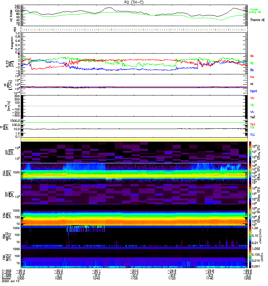268x286 pixels.
Task: Click the red Bz legend label
Action: coord(252,56)
